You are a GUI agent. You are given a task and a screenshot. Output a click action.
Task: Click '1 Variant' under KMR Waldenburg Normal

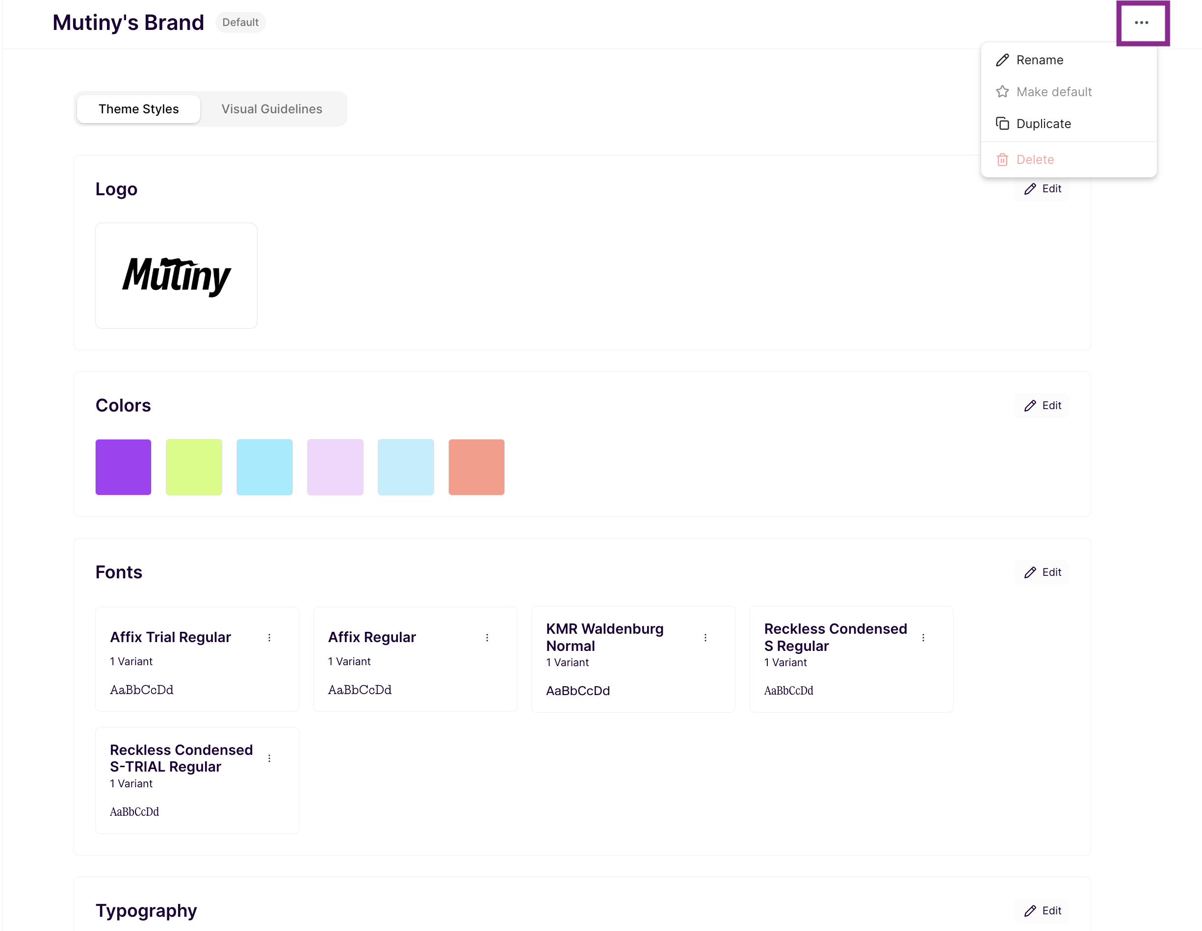click(568, 663)
